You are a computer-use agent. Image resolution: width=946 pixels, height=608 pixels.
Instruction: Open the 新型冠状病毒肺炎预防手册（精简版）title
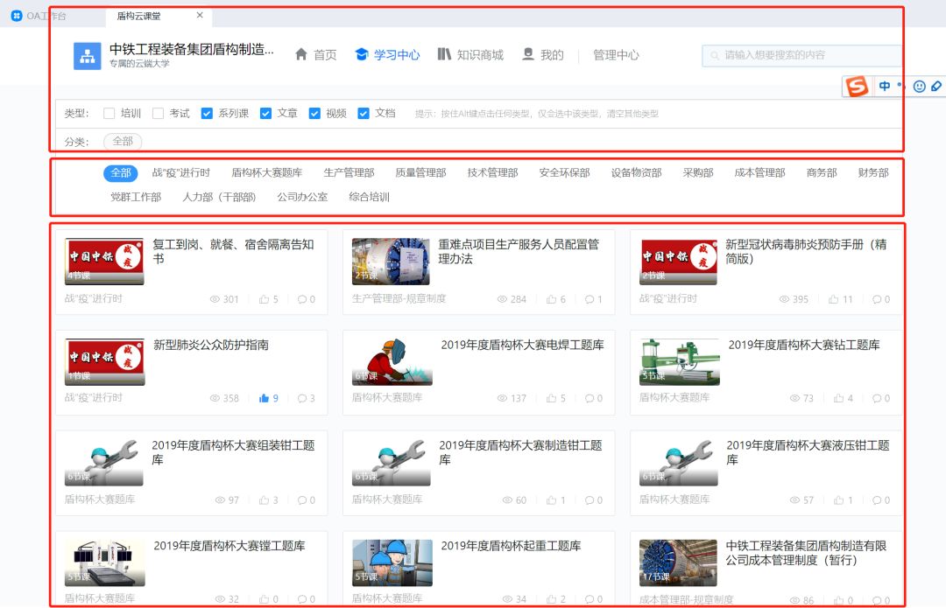pyautogui.click(x=806, y=251)
